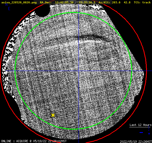Click the RA value 12:42:05.36
152x143 pixels.
pyautogui.click(x=64, y=3)
